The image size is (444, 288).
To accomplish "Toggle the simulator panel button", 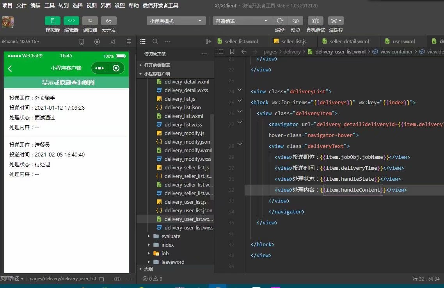I will click(x=52, y=21).
